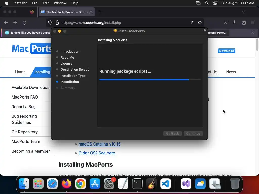Screen dimensions: 259x194
Task: Open Report a Bug sidebar link
Action: [24, 107]
